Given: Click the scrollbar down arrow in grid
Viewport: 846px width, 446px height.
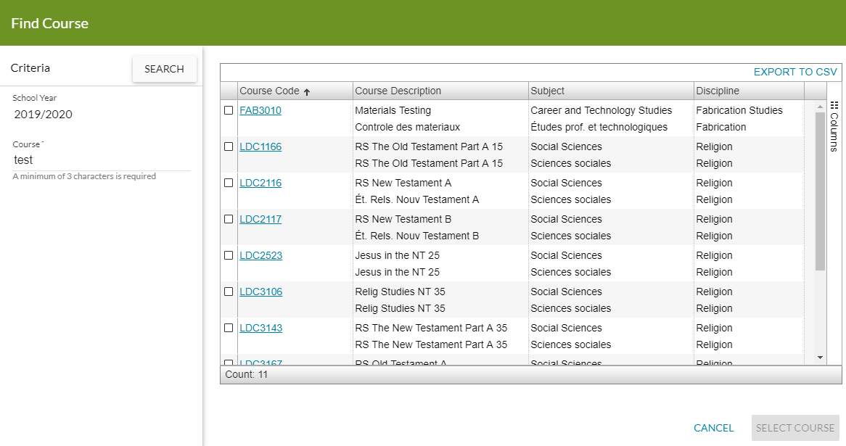Looking at the screenshot, I should [820, 358].
